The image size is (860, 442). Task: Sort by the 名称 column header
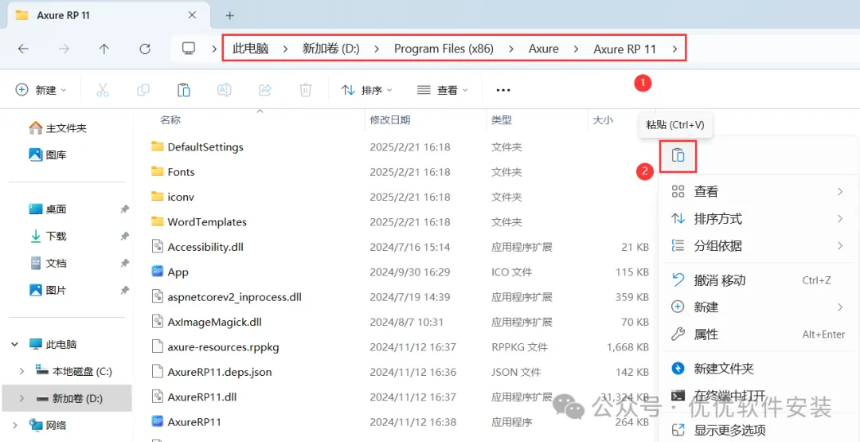(170, 119)
